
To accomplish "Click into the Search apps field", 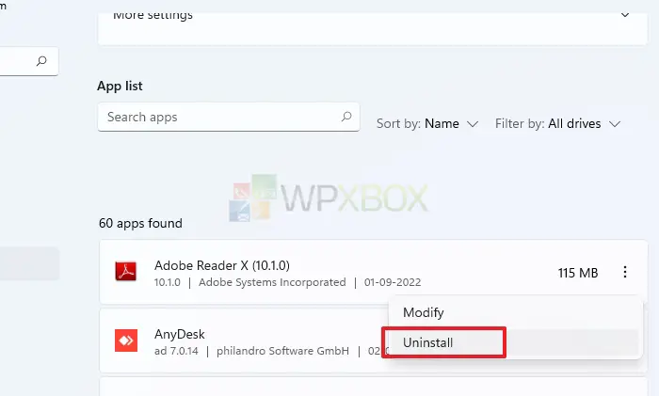I will [229, 117].
